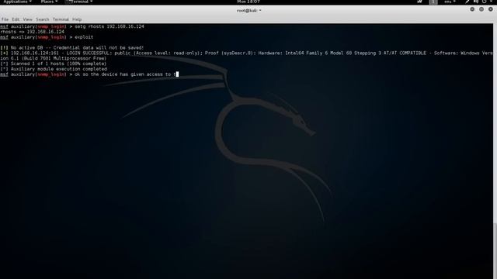
Task: Click the screen recorder icon in the top panel
Action: click(419, 2)
